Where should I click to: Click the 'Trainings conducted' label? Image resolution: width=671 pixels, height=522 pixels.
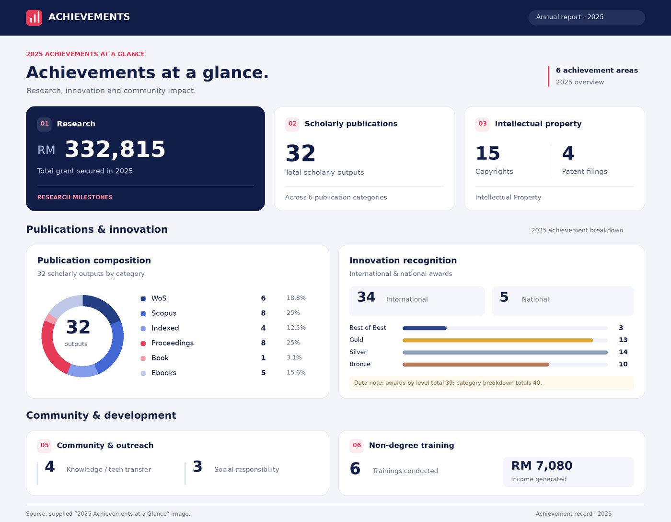pos(405,471)
